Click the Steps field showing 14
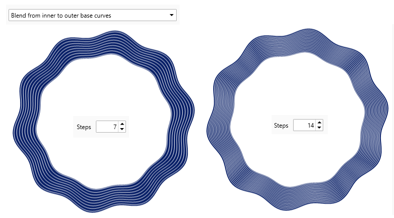The image size is (394, 218). (304, 125)
